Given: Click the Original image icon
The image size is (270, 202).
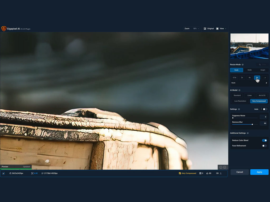Looking at the screenshot, I should pos(205,28).
